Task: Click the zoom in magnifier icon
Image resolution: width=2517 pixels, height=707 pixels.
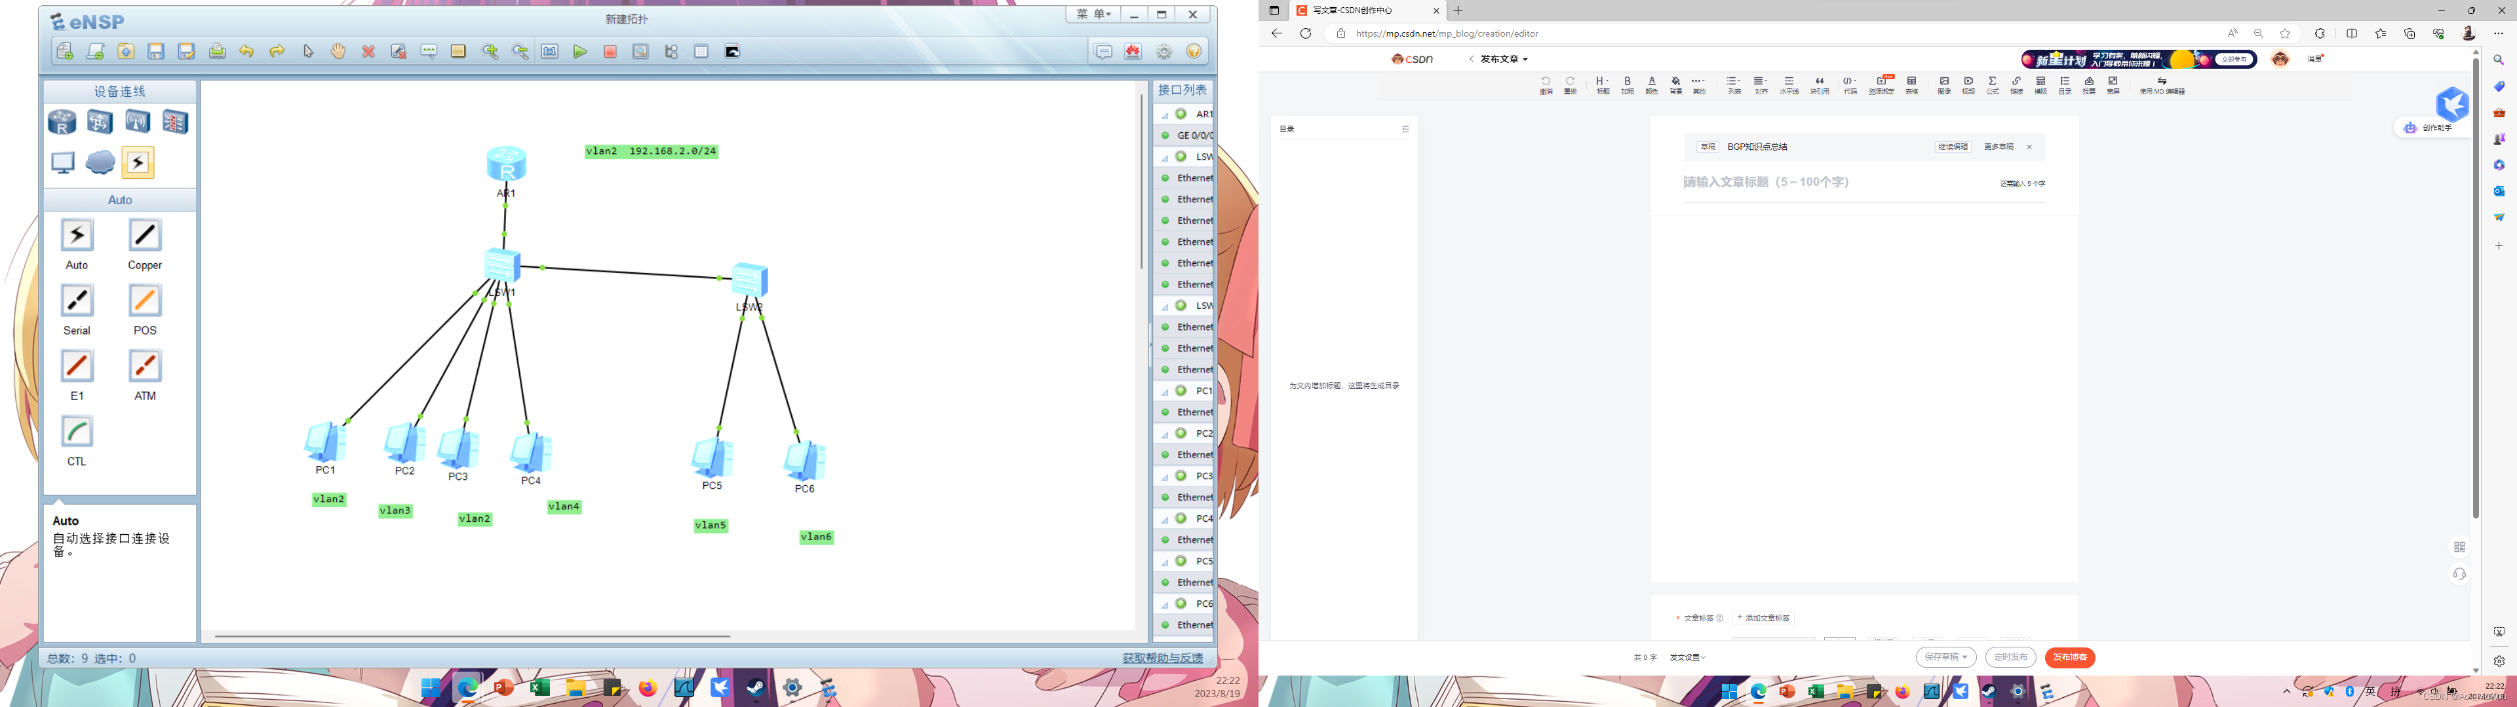Action: coord(490,52)
